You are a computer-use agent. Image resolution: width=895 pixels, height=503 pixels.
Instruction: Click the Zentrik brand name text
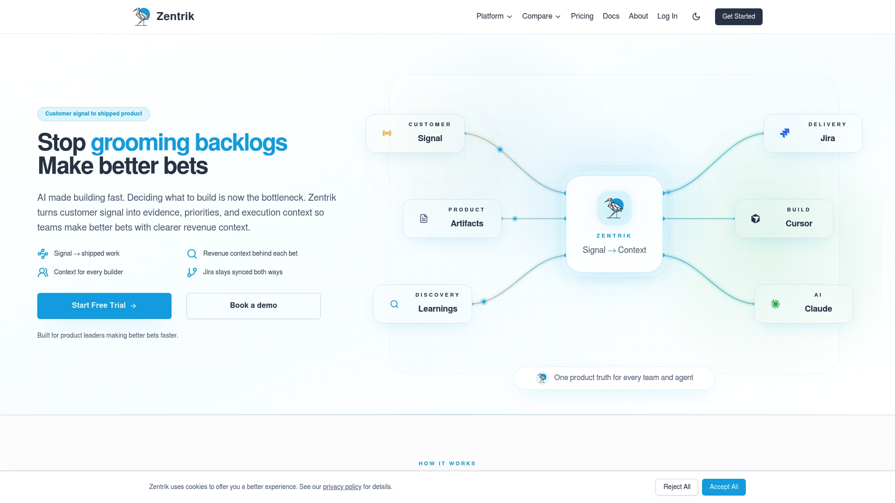pyautogui.click(x=175, y=16)
